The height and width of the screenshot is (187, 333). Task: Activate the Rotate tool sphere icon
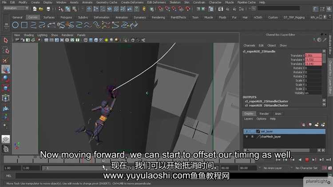6,79
